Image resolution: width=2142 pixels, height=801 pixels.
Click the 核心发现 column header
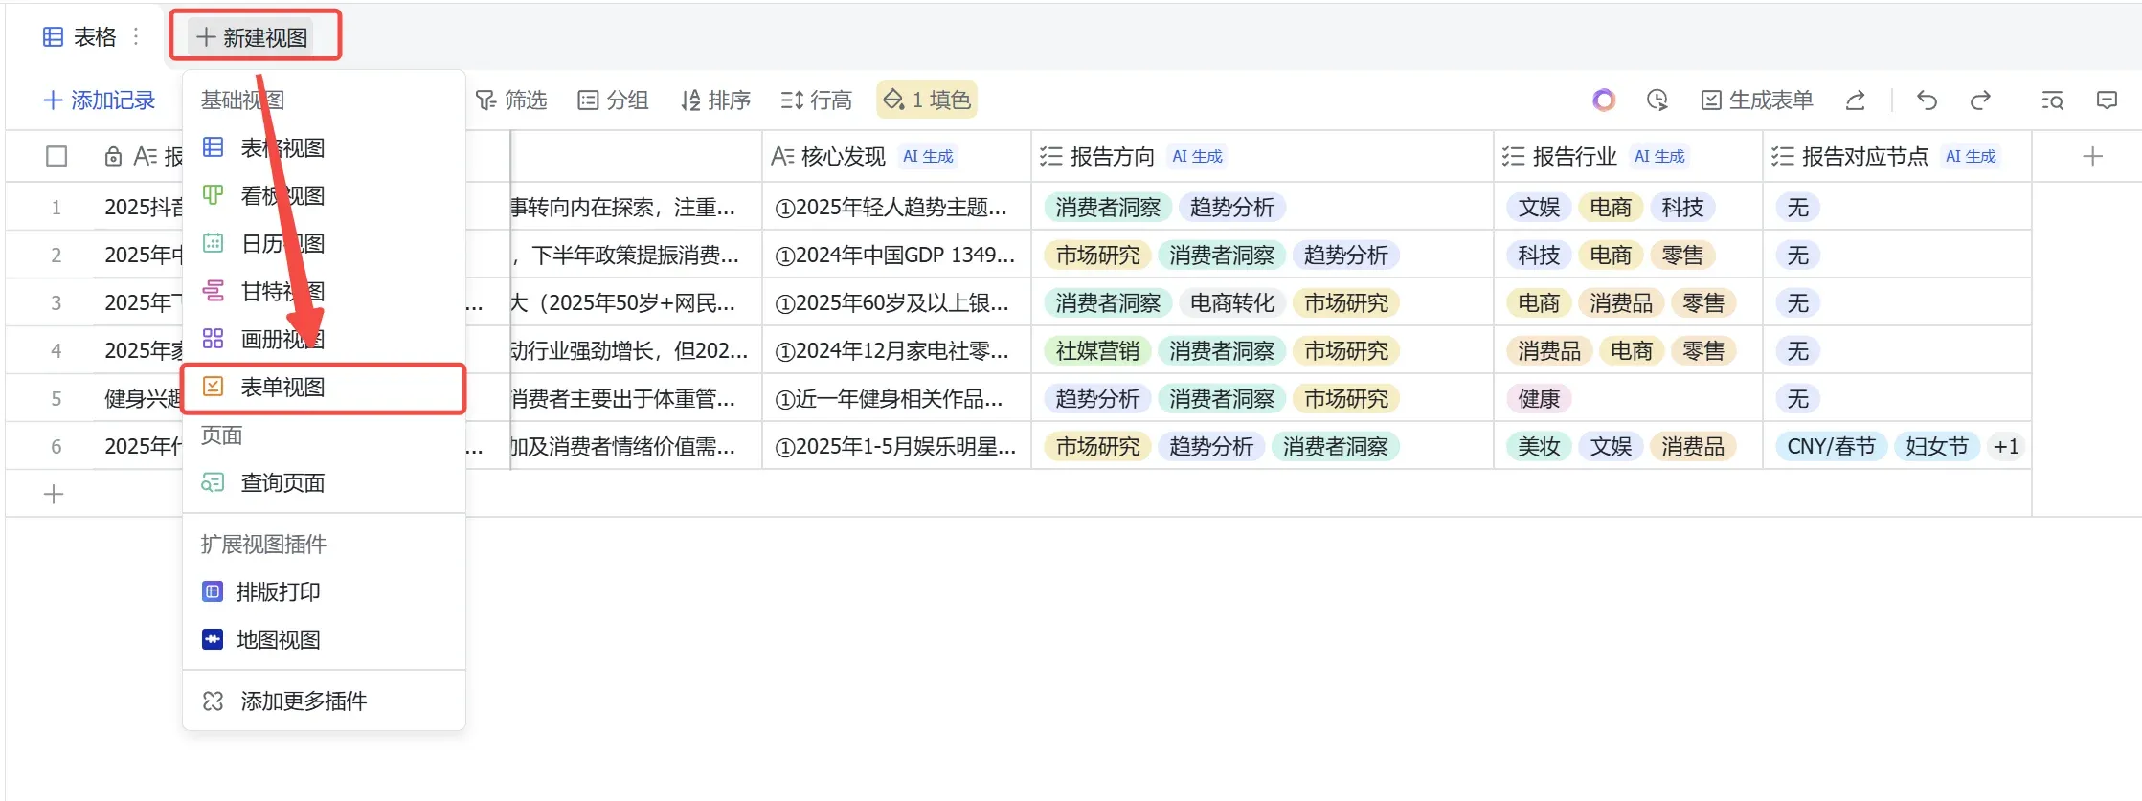point(896,156)
